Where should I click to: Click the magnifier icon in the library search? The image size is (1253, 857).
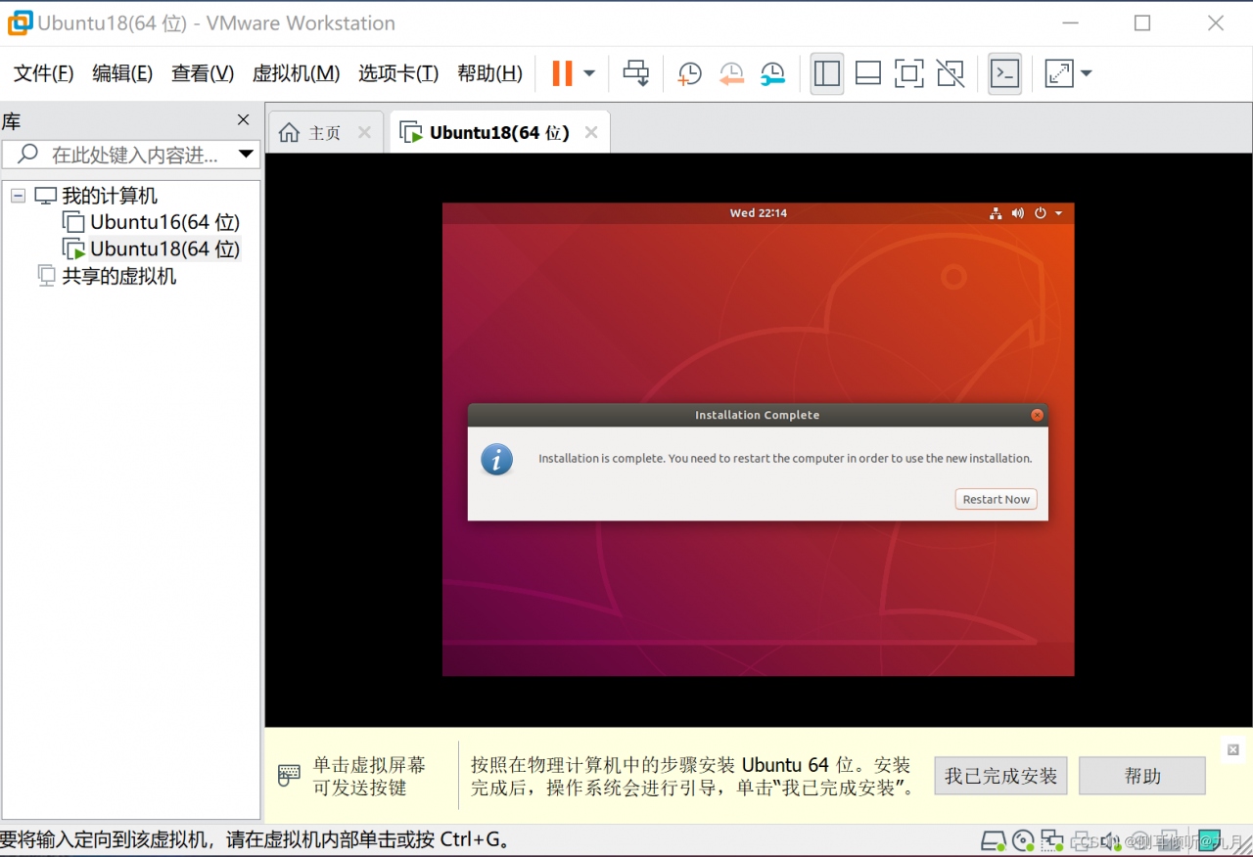coord(28,154)
